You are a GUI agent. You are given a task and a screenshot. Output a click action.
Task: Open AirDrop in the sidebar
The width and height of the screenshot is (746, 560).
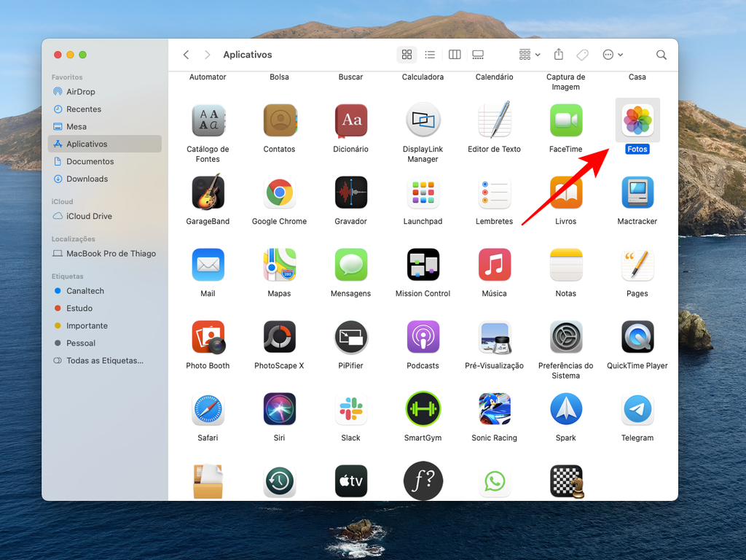[x=105, y=92]
